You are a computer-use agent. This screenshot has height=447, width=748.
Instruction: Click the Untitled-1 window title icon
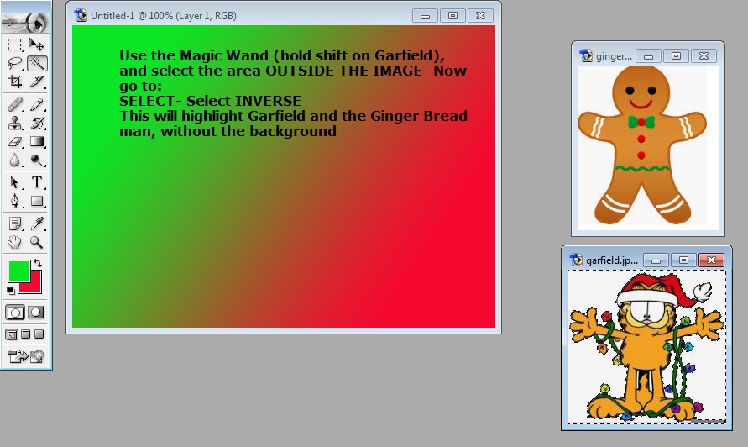coord(81,16)
